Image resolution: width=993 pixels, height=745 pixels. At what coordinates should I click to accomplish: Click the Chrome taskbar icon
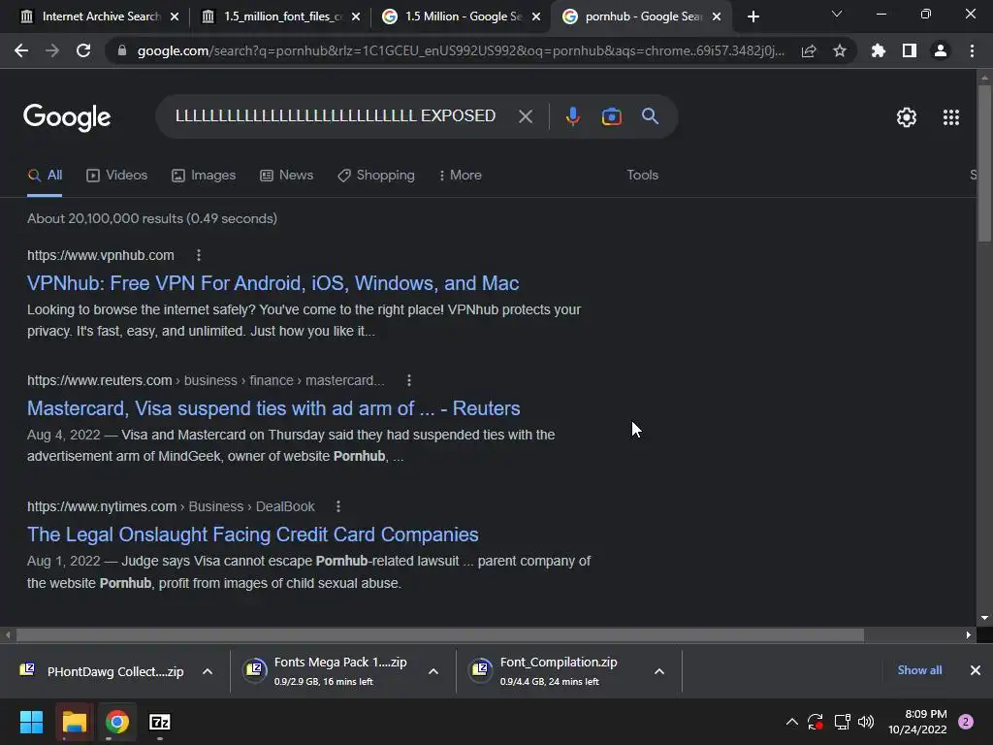pyautogui.click(x=117, y=722)
